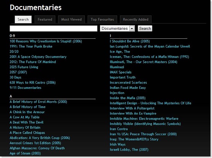Open Interview With An Ex-Vampire
This screenshot has height=158, width=212.
click(x=133, y=113)
